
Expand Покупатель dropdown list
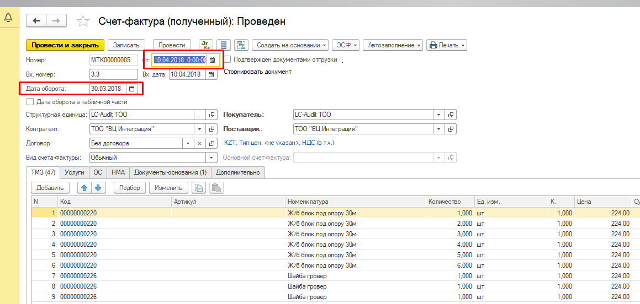pyautogui.click(x=439, y=115)
